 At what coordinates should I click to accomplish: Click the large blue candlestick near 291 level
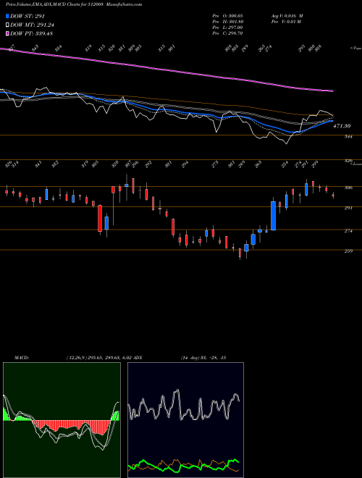pos(274,216)
